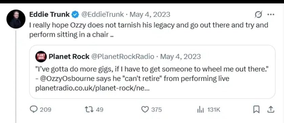Click the Grok slashed-circle icon

coord(258,15)
